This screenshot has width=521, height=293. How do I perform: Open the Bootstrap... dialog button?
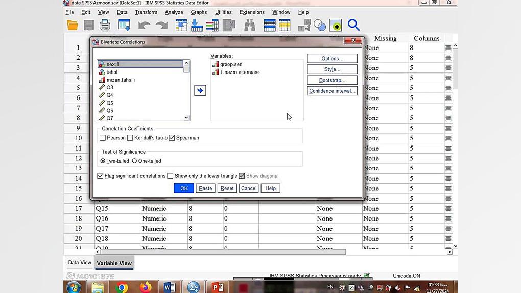[333, 80]
